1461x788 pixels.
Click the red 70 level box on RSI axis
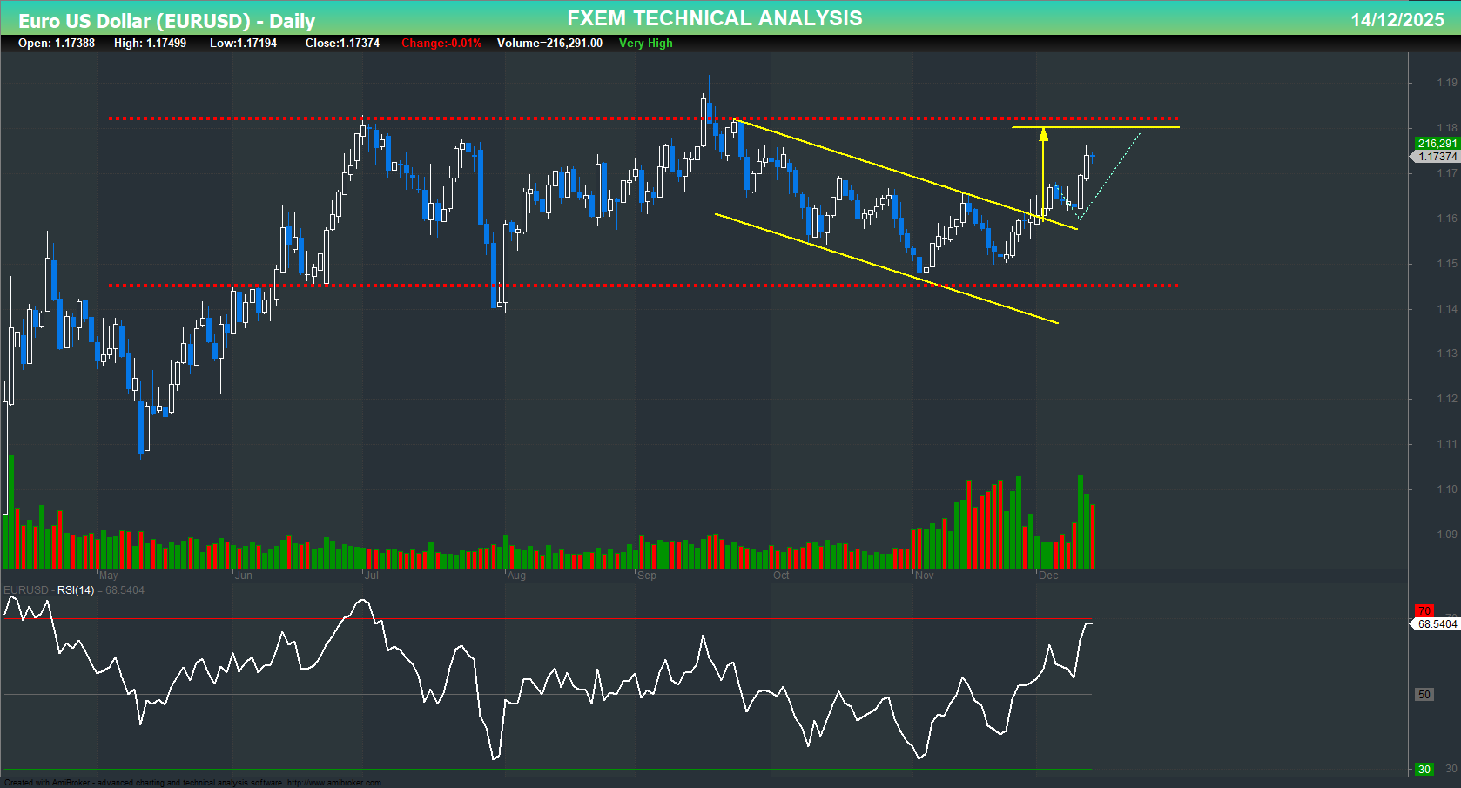(1424, 612)
